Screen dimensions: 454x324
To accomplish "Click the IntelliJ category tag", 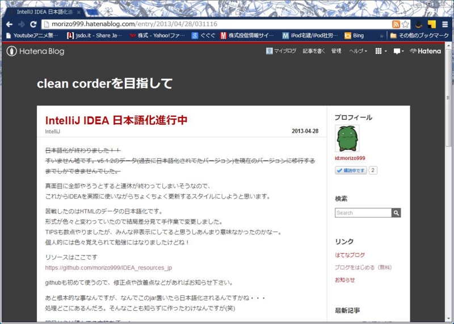I will (52, 132).
